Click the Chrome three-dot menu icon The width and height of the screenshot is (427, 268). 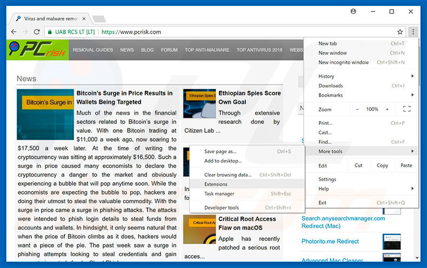413,32
